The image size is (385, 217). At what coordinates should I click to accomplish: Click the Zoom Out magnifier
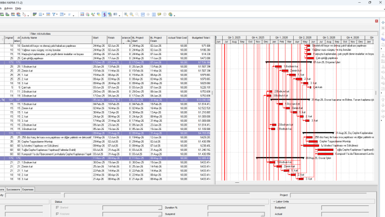coord(131,14)
